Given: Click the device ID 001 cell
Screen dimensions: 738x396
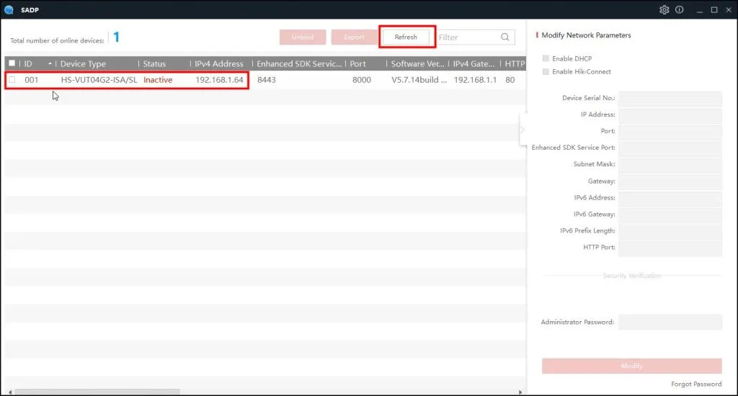Looking at the screenshot, I should pos(31,80).
